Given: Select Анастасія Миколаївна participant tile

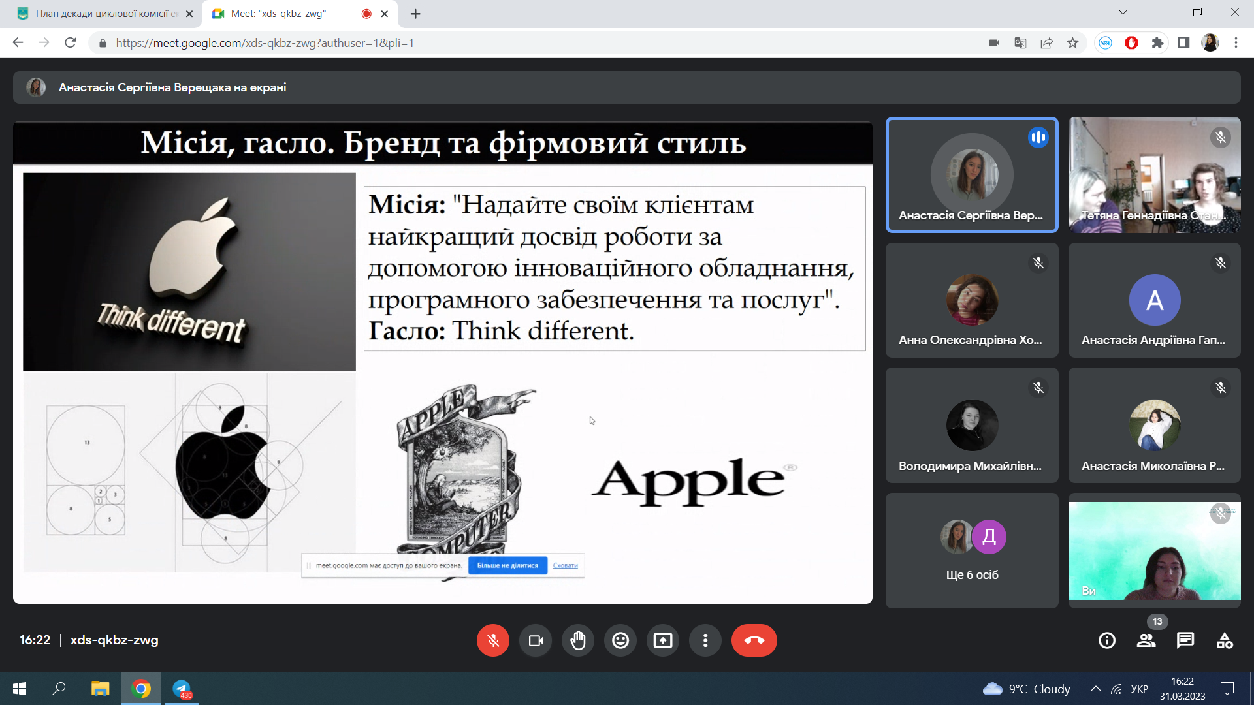Looking at the screenshot, I should coord(1154,426).
